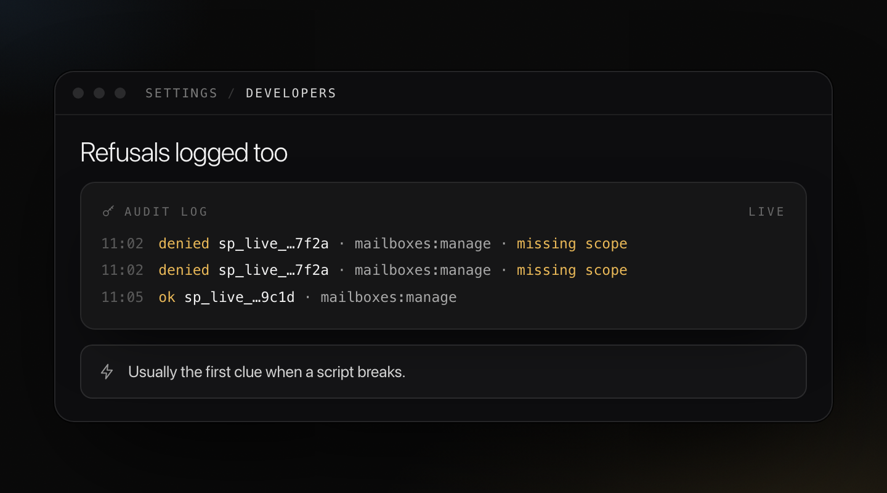Click the Refusals logged too heading
The image size is (887, 493).
coord(184,152)
